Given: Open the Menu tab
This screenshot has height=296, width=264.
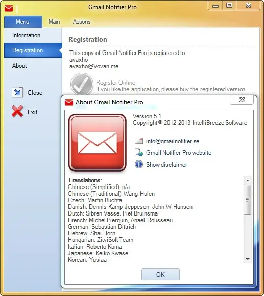Looking at the screenshot, I should click(x=23, y=22).
